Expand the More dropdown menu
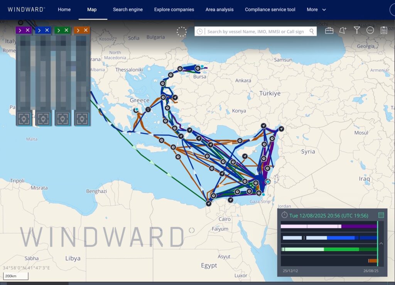The image size is (395, 285). 316,10
